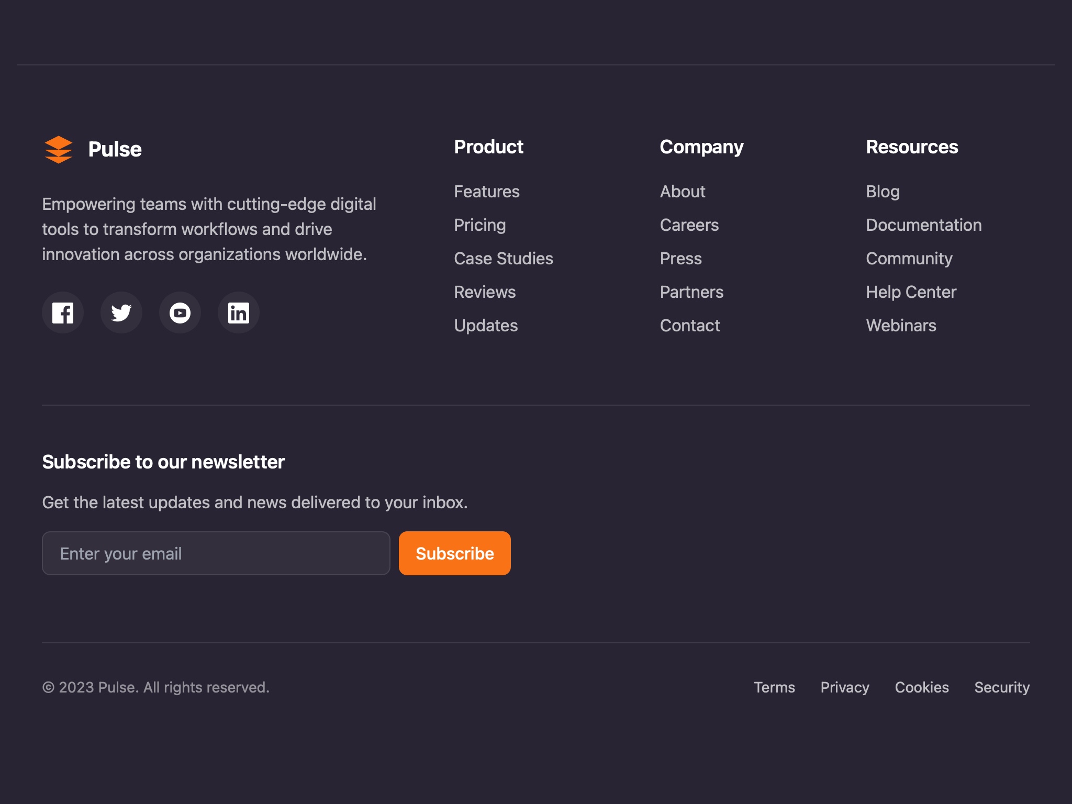Open the Features link

(487, 192)
